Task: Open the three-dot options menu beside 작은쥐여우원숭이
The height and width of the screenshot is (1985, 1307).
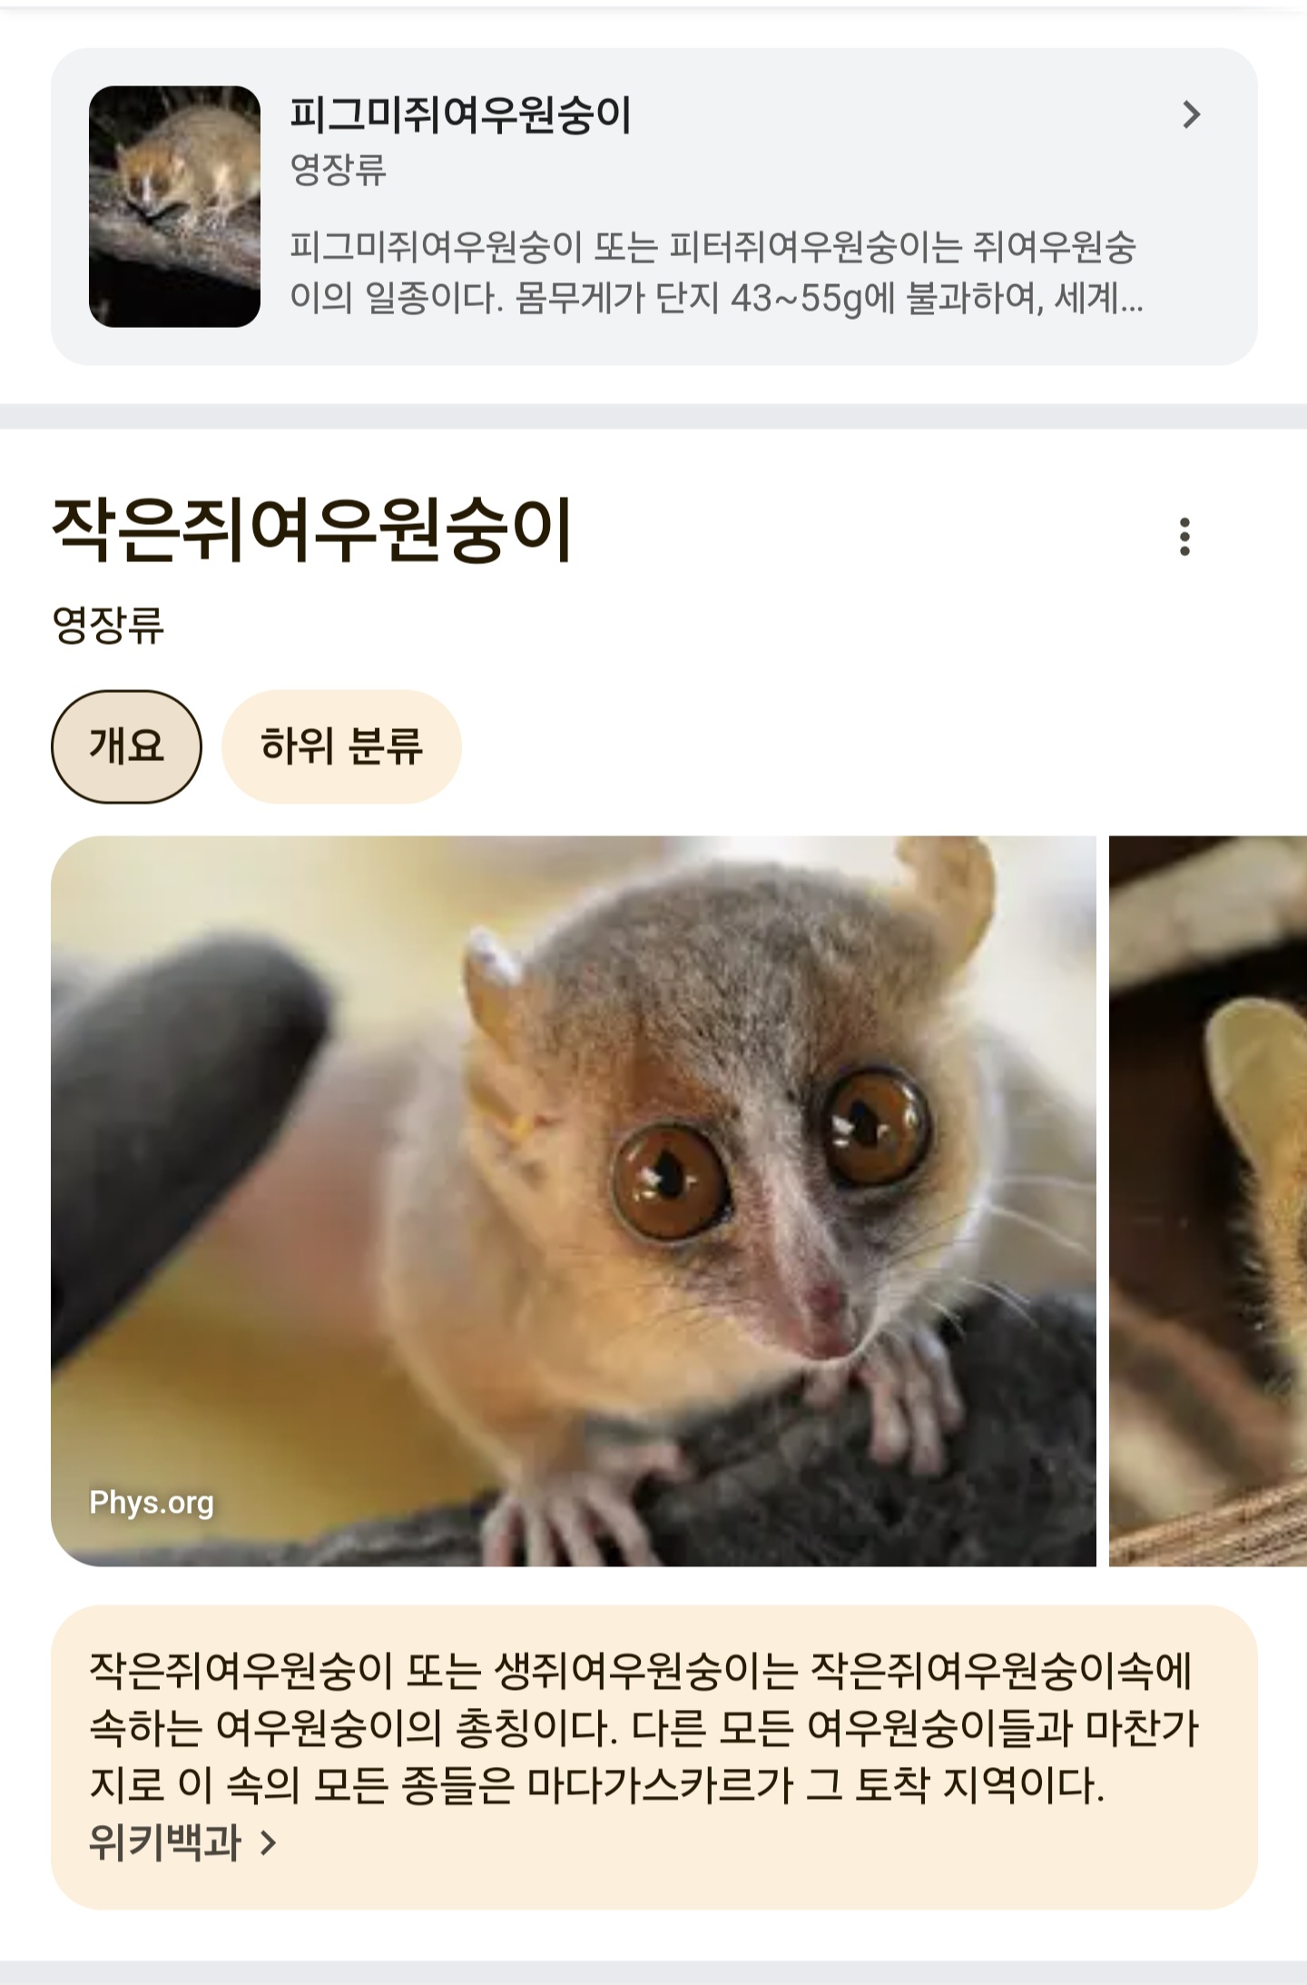Action: [x=1184, y=537]
